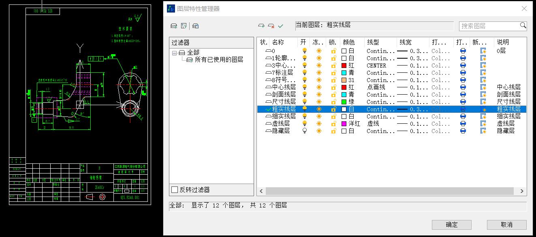Enable the 反转过滤器 checkbox
536x237 pixels.
click(175, 189)
